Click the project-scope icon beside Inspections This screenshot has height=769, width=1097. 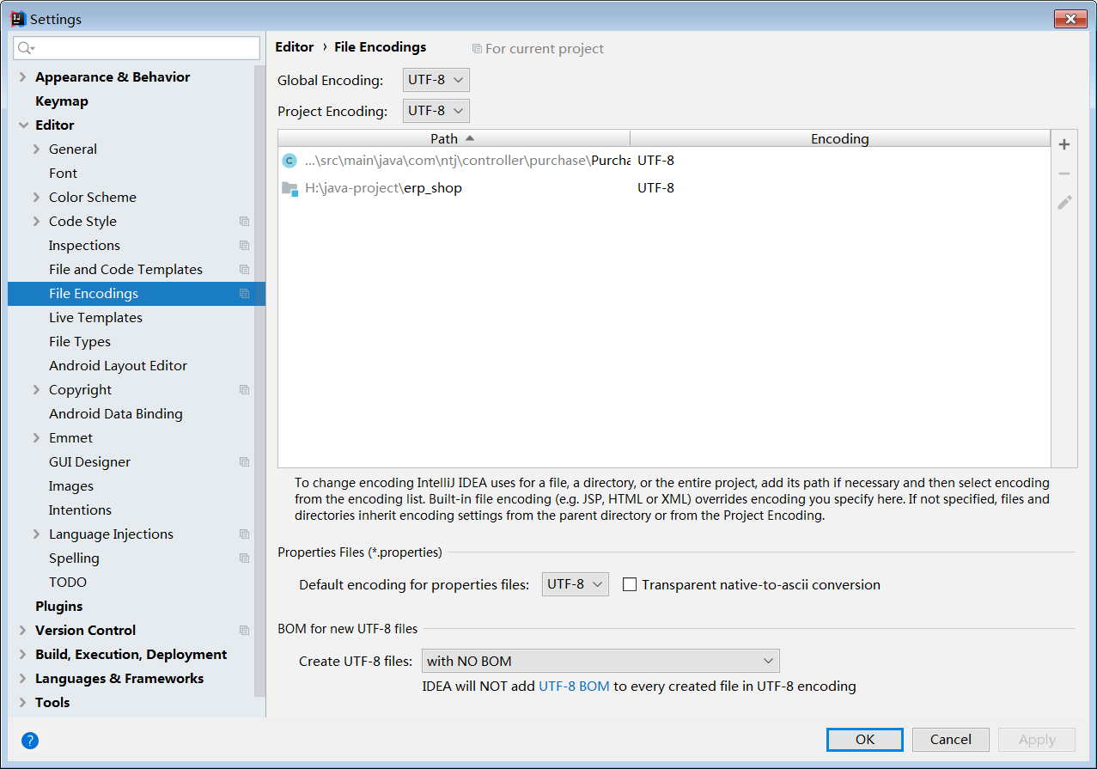click(x=244, y=246)
